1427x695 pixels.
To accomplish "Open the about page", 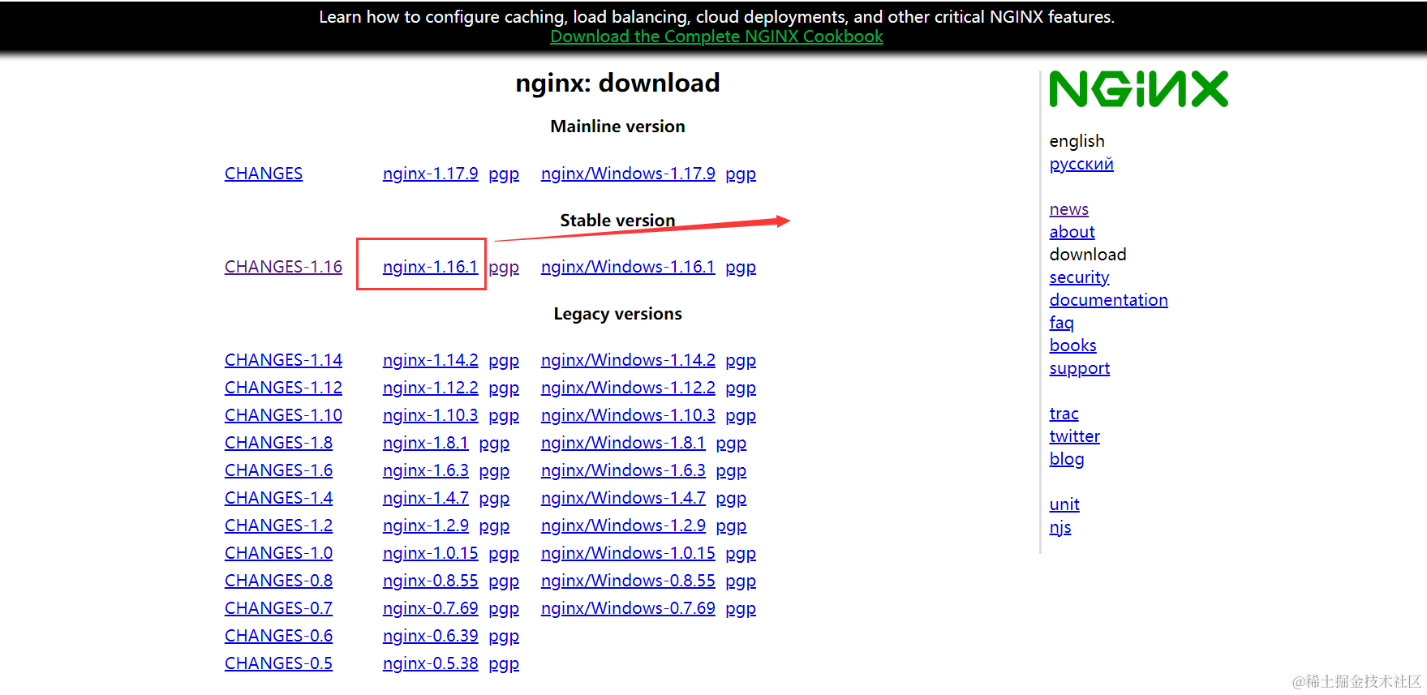I will pos(1072,232).
